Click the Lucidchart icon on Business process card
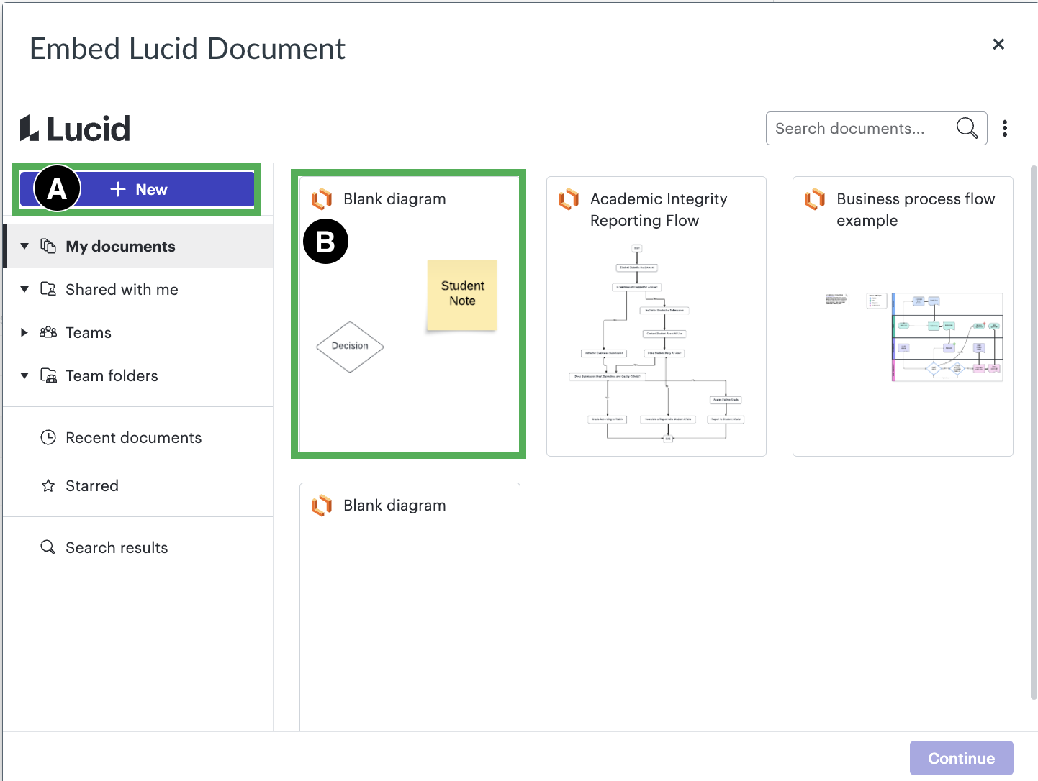Image resolution: width=1038 pixels, height=781 pixels. tap(815, 199)
